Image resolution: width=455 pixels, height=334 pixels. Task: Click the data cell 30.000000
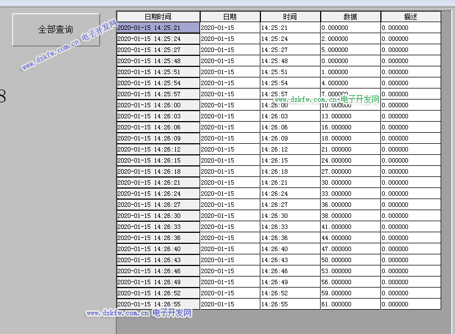[351, 182]
